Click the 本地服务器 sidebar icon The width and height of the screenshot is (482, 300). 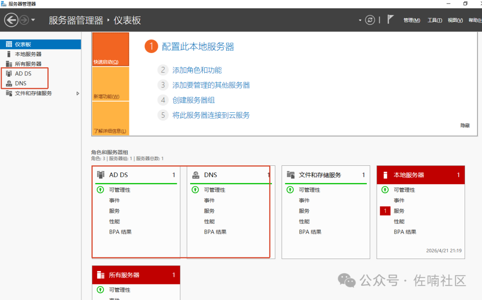[x=9, y=54]
